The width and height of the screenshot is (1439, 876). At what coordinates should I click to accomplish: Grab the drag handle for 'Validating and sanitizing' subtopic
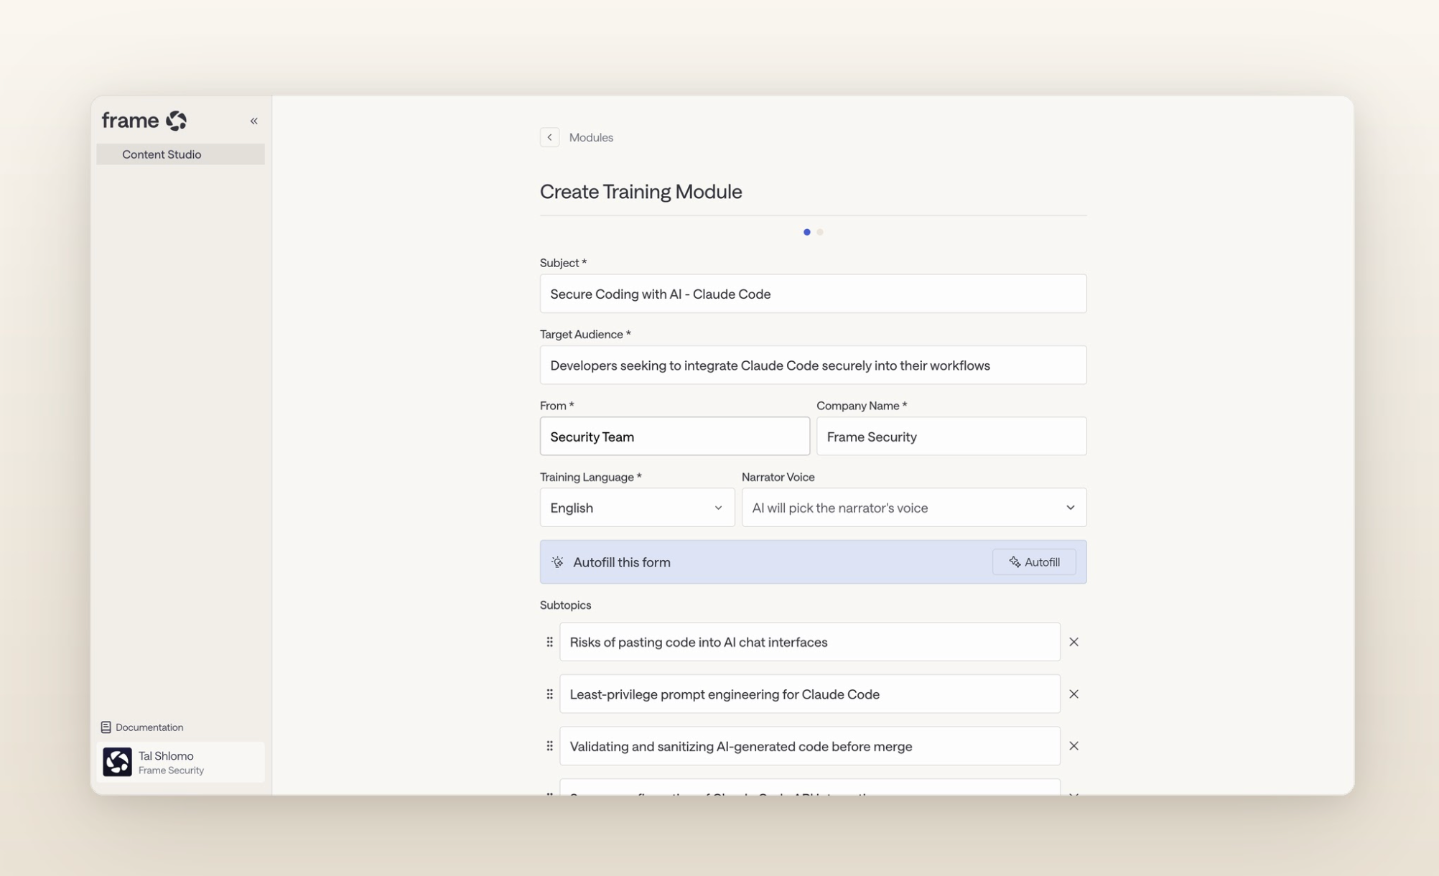coord(549,746)
